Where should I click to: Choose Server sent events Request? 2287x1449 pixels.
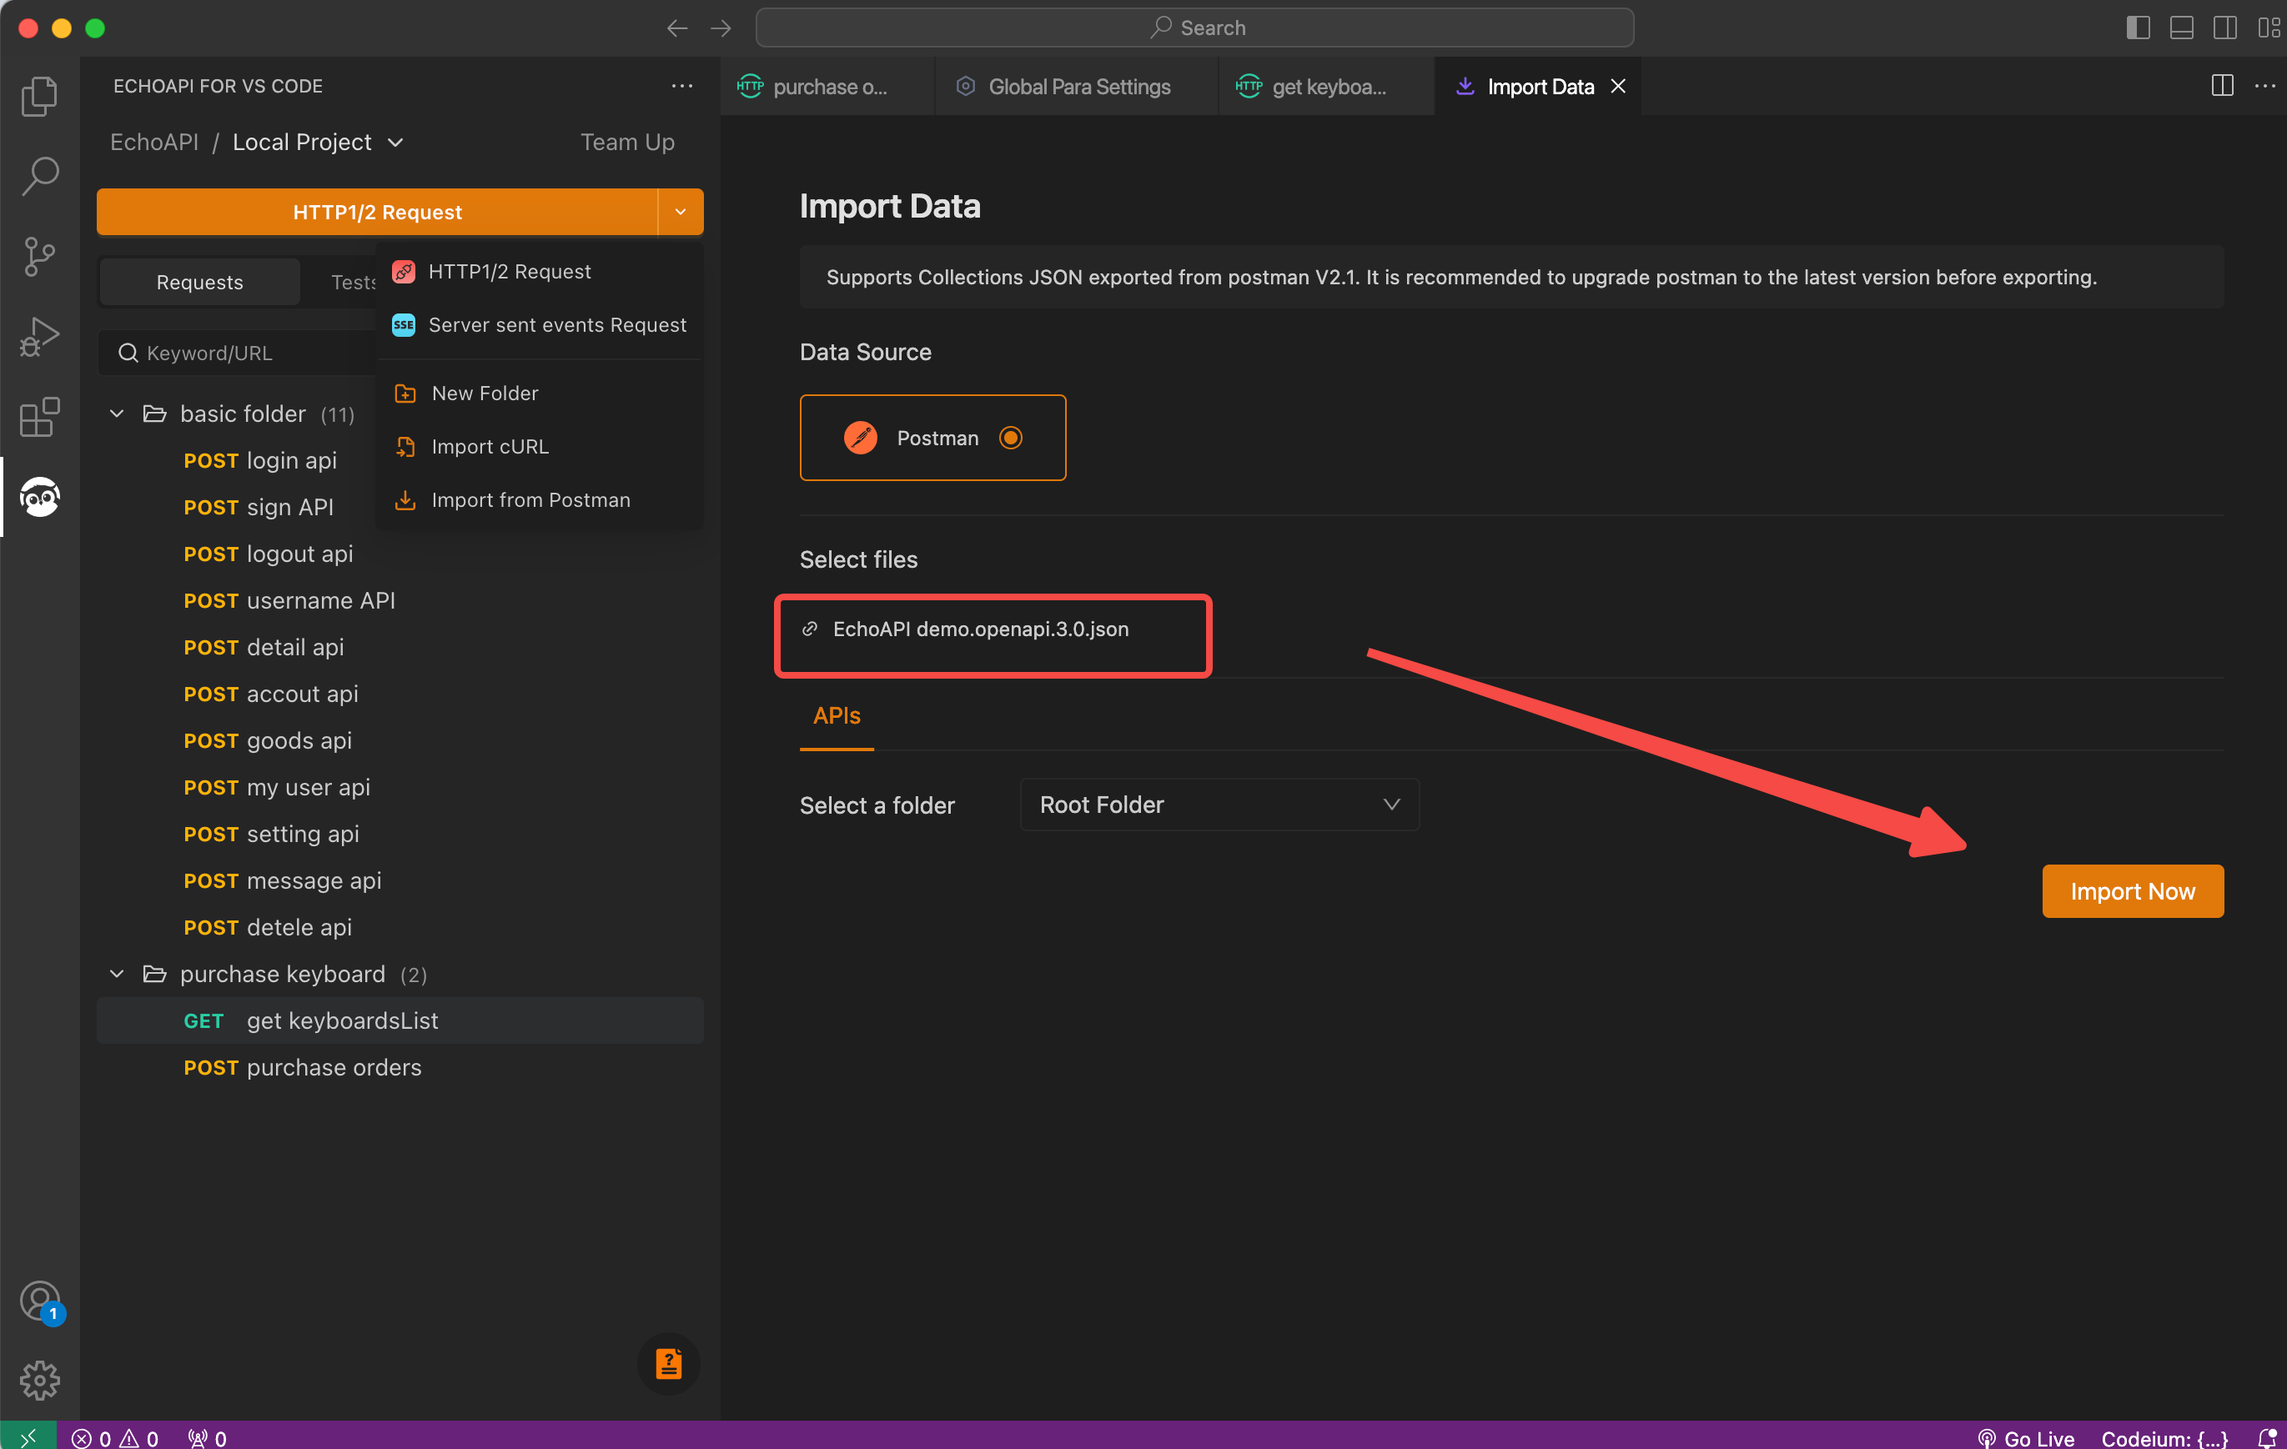(540, 325)
